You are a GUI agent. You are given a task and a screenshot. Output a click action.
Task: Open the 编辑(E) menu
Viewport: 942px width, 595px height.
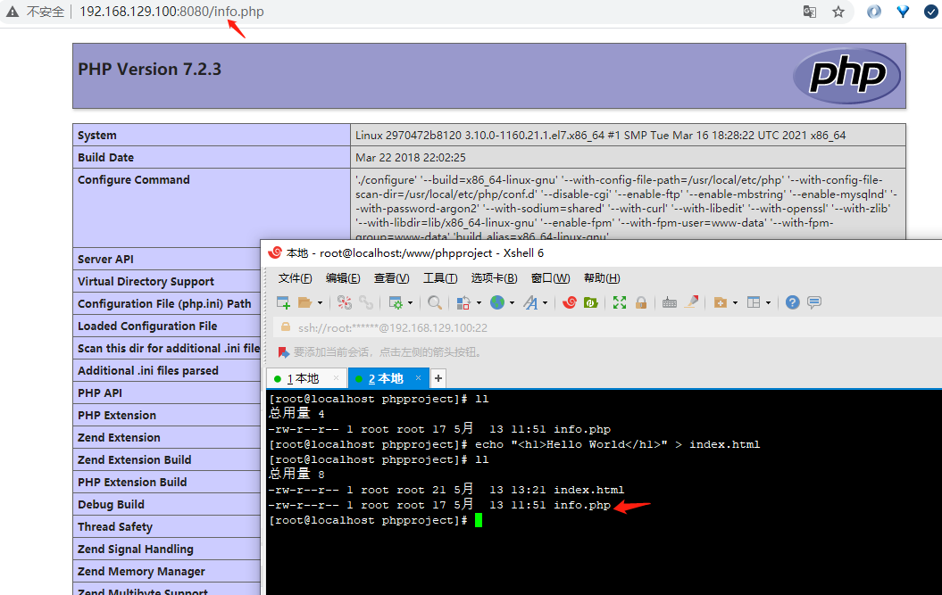point(343,278)
